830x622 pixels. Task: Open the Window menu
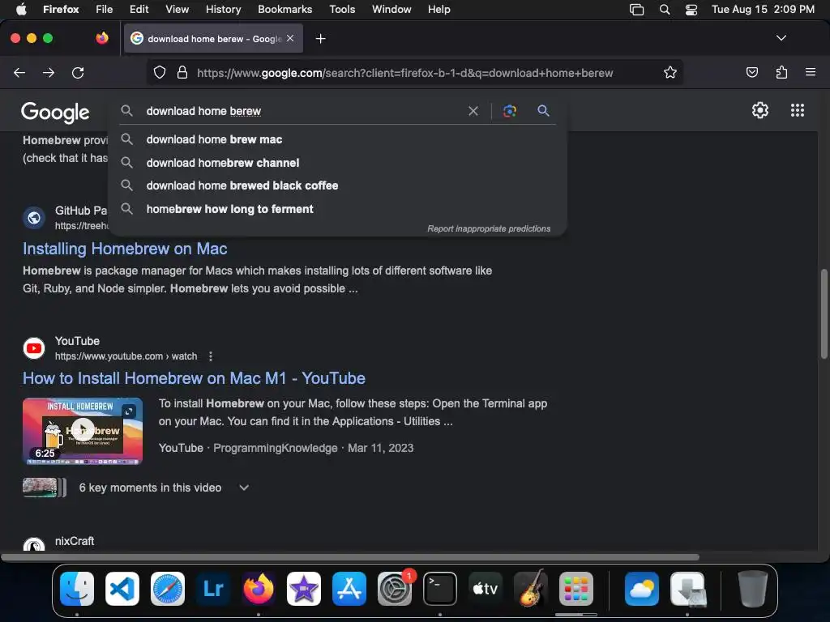pos(391,10)
